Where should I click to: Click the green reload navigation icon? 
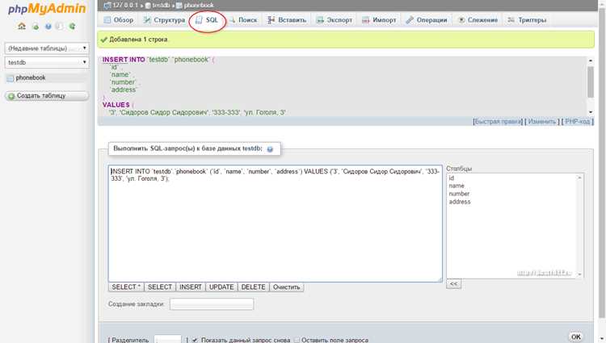coord(72,27)
